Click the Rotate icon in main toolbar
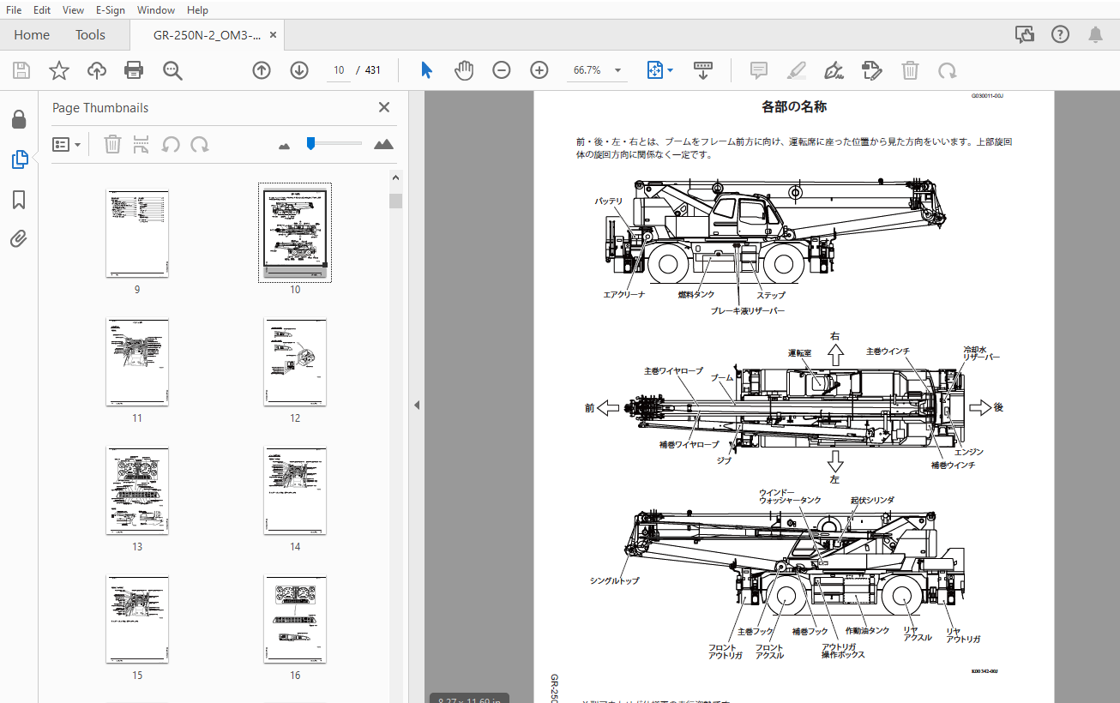This screenshot has width=1120, height=703. point(947,70)
